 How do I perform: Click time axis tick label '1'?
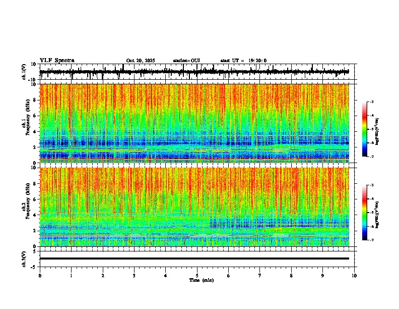[71, 276]
